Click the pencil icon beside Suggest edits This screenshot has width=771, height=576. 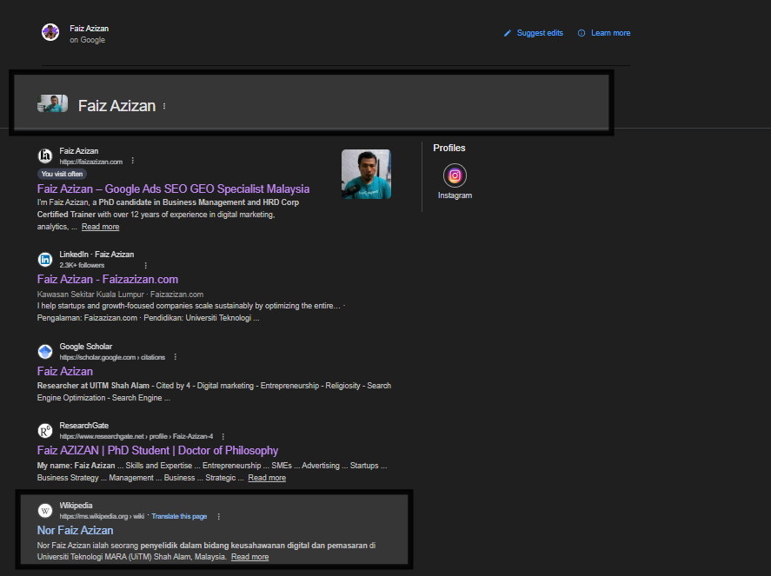coord(507,32)
